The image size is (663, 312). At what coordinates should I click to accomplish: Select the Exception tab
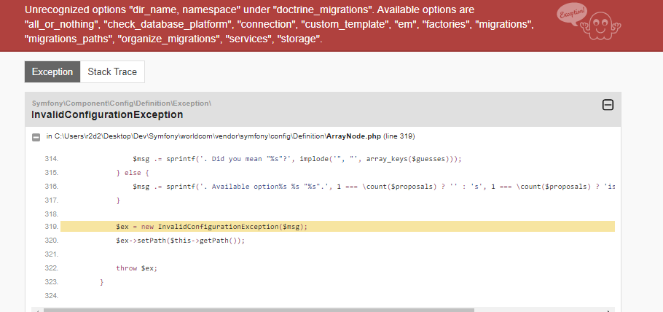click(52, 72)
